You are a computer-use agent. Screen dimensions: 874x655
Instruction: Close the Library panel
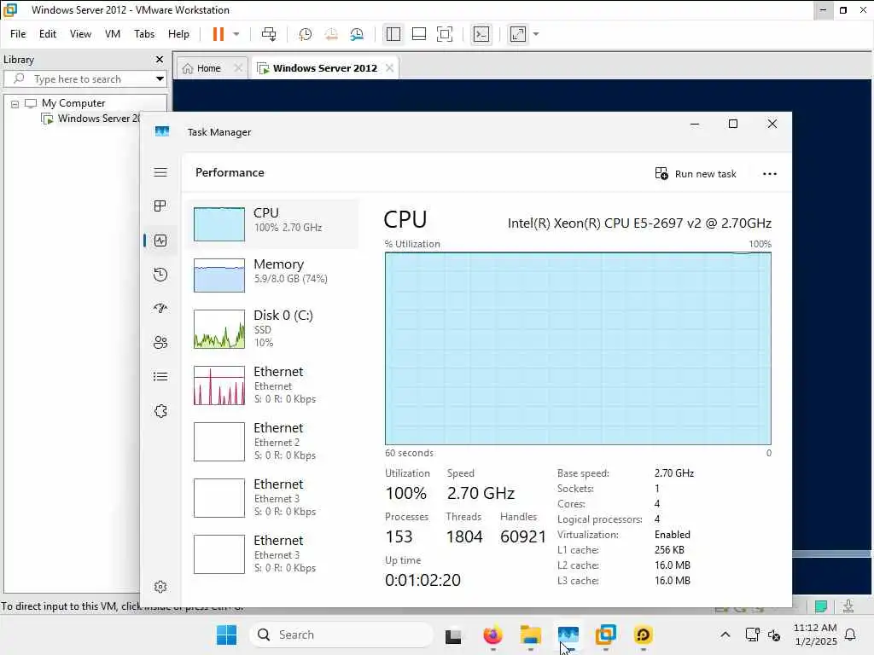click(160, 59)
